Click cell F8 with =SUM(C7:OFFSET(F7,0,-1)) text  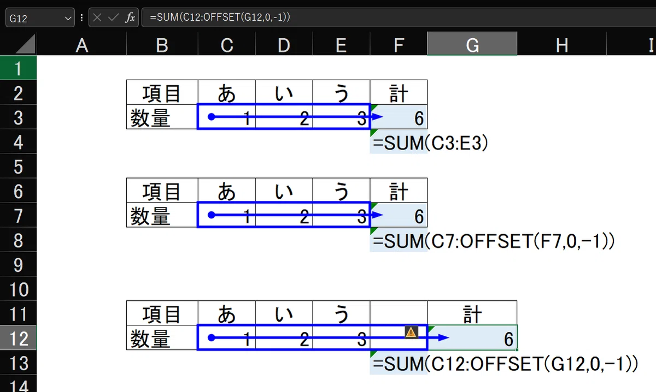click(399, 240)
